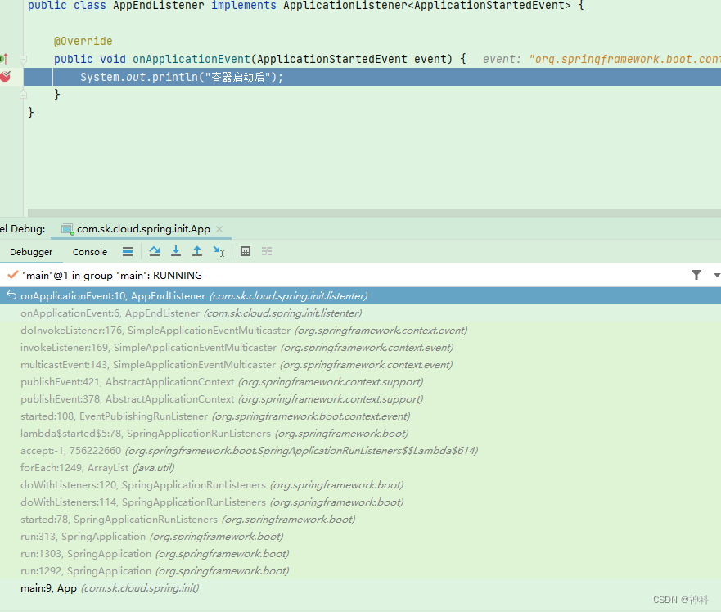The height and width of the screenshot is (612, 721).
Task: Toggle the bookmark arrow in the left gutter
Action: 7,58
